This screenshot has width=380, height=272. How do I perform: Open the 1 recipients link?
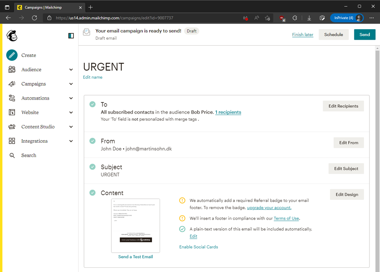coord(228,112)
